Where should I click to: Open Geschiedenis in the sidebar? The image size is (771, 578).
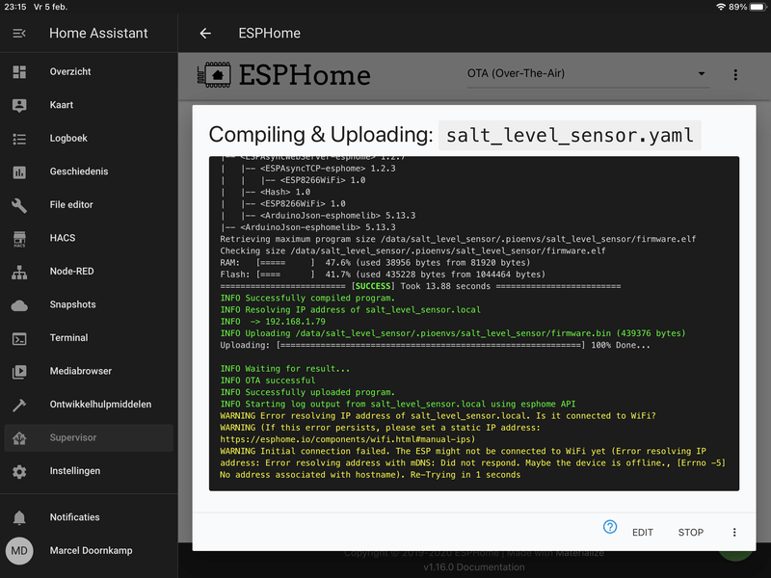89,172
